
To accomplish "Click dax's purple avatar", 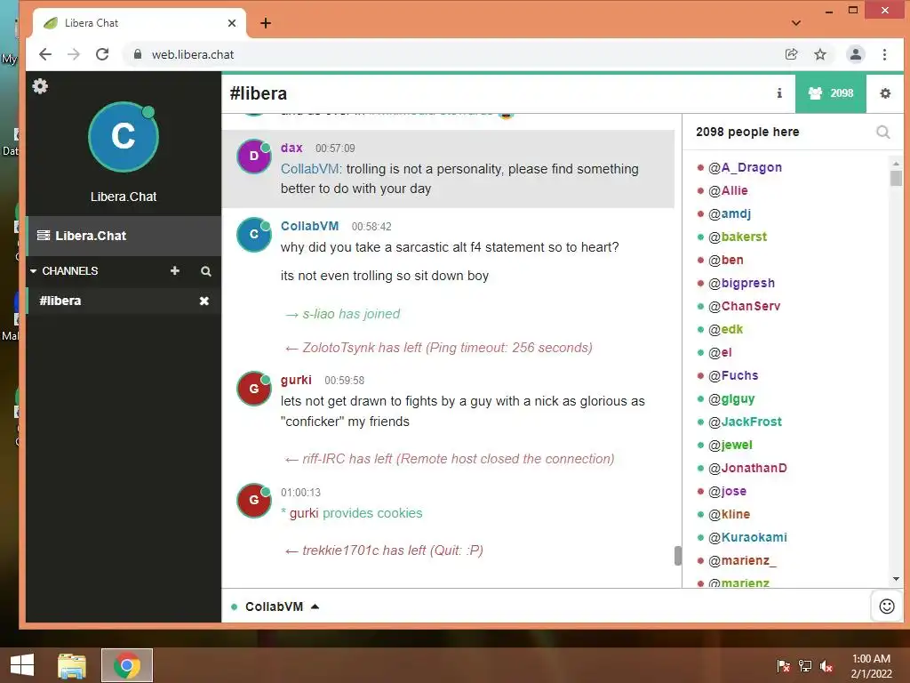I will point(253,157).
